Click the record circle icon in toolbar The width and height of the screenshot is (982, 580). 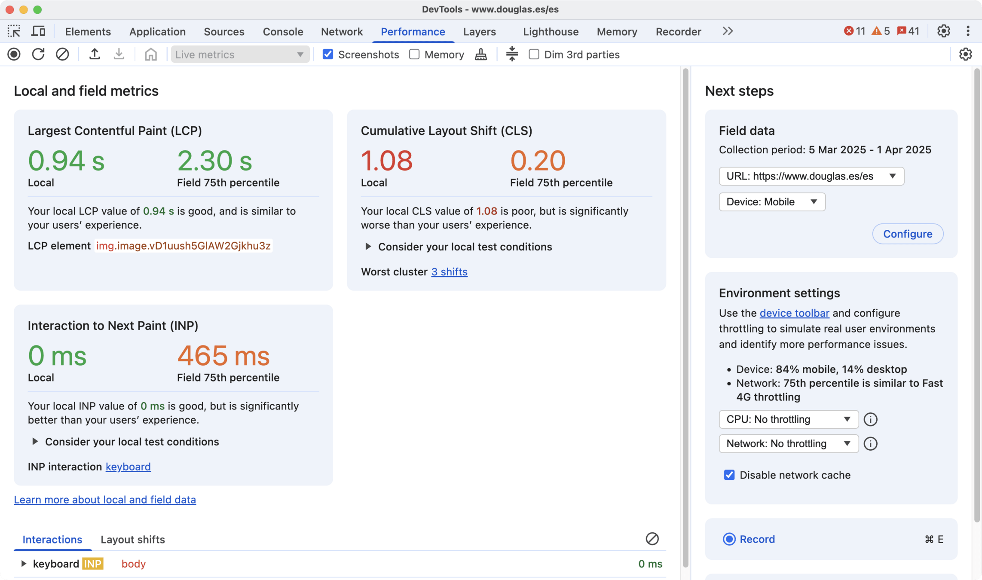click(x=14, y=55)
